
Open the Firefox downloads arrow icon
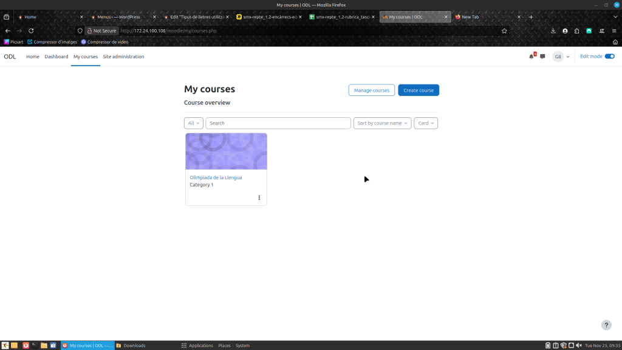pyautogui.click(x=553, y=30)
